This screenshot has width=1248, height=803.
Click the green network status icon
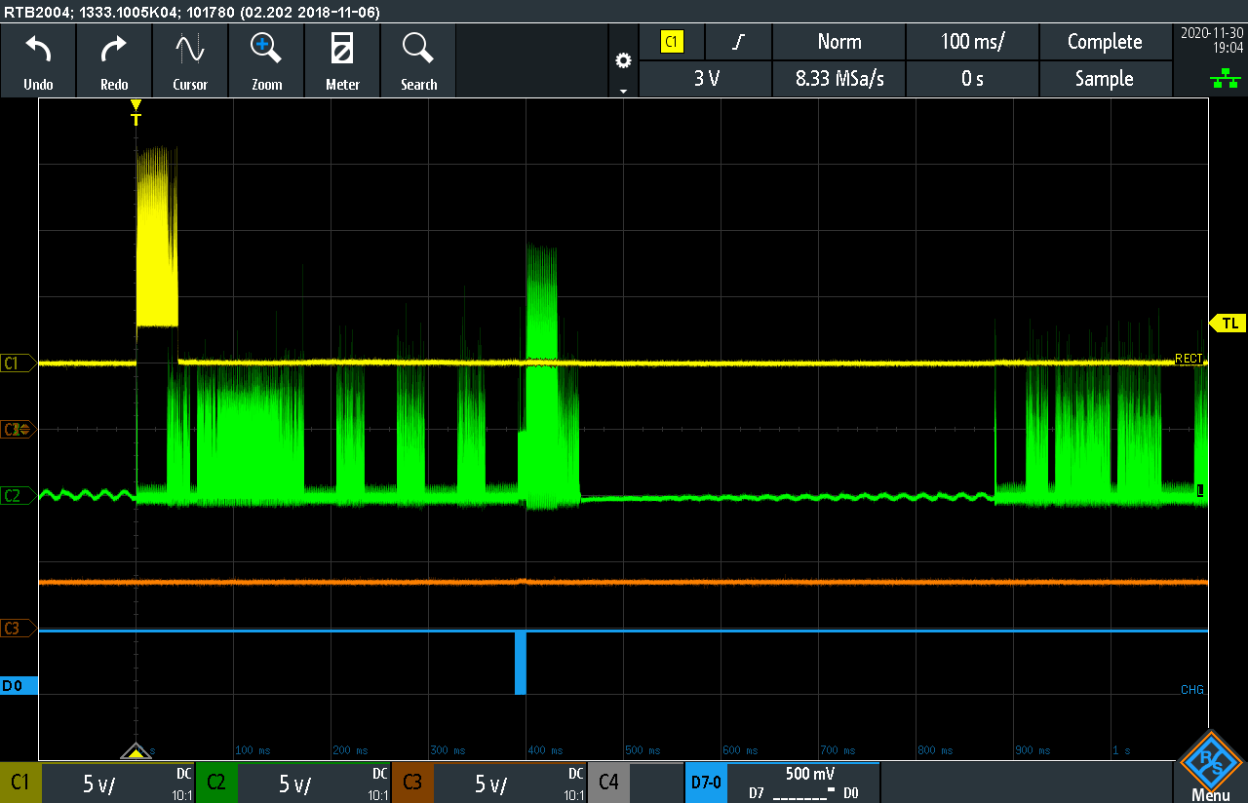(1226, 81)
